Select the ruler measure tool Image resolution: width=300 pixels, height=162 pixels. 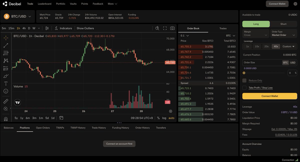pos(6,101)
